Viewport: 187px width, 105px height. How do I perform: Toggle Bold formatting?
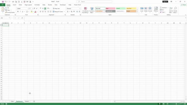point(18,12)
